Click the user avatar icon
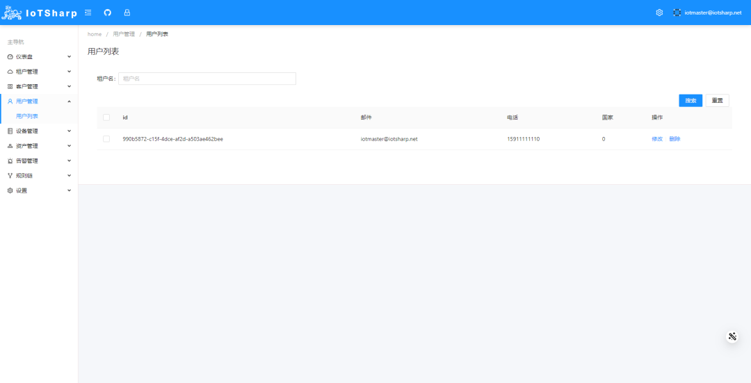This screenshot has height=383, width=751. pos(677,13)
